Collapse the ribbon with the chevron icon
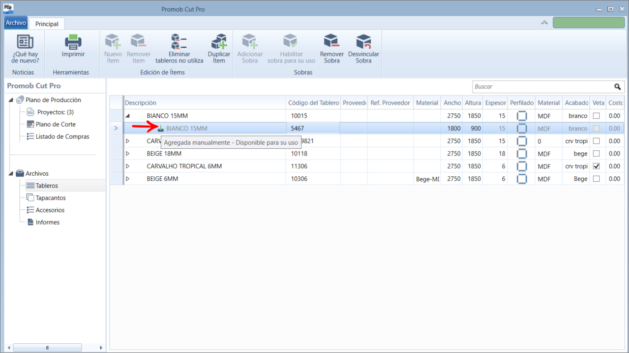Image resolution: width=629 pixels, height=353 pixels. point(545,23)
